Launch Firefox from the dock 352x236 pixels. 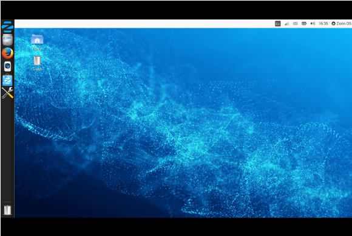(7, 53)
